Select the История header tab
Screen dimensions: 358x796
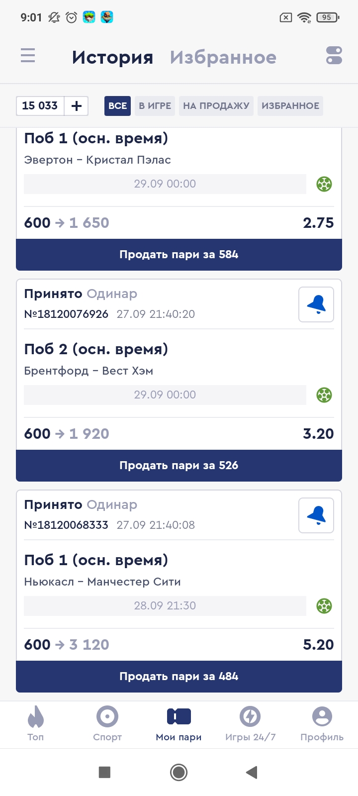[112, 57]
